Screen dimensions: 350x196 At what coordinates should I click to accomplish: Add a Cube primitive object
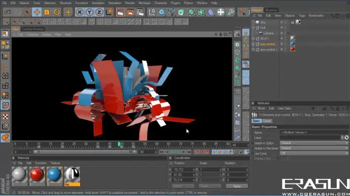click(x=162, y=12)
